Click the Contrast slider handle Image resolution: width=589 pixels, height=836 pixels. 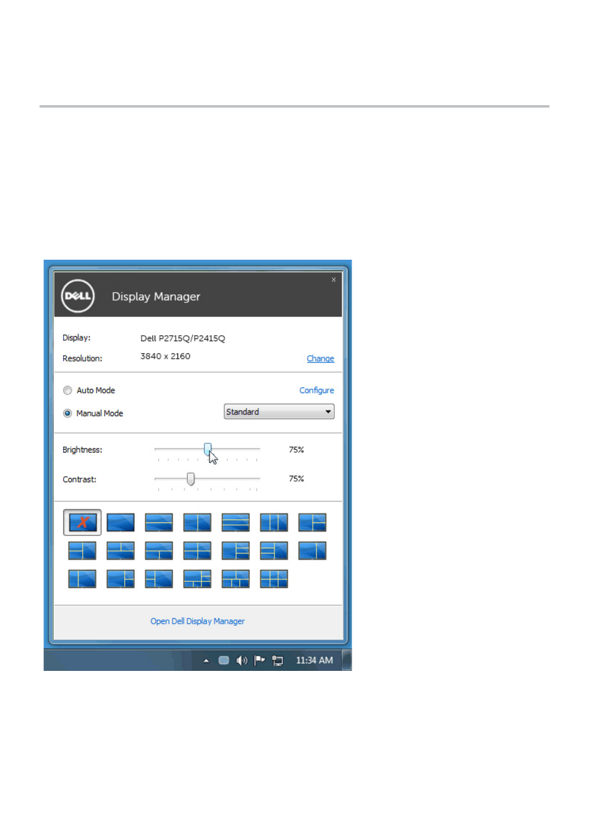(x=190, y=479)
